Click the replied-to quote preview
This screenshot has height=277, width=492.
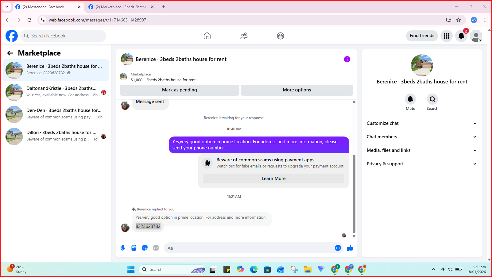tap(202, 217)
